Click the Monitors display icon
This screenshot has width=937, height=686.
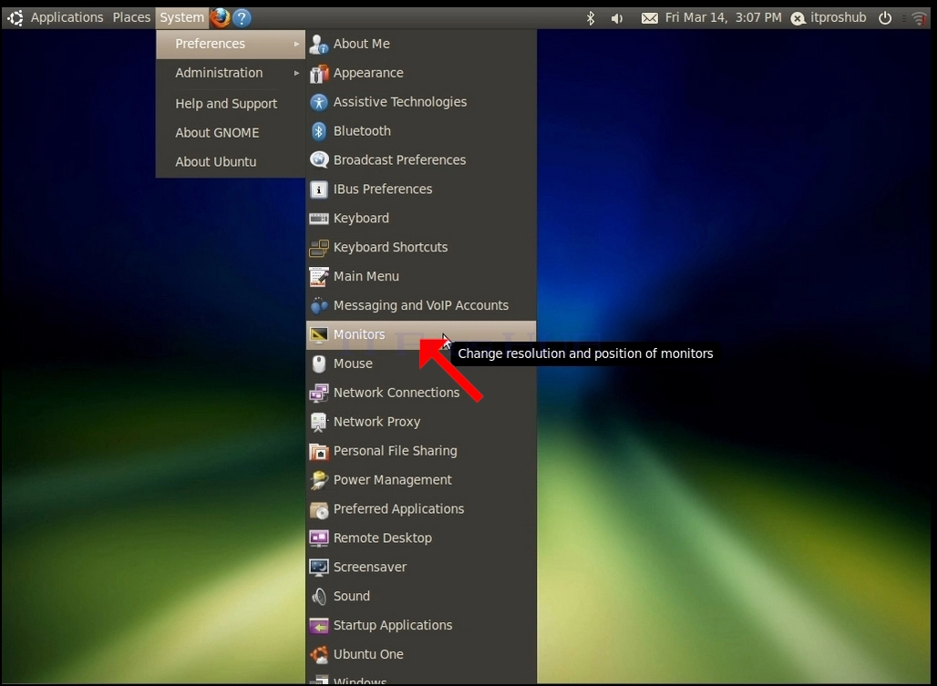[x=318, y=334]
